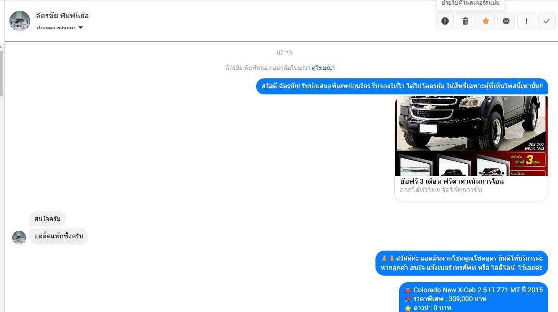Click ad title ขับฟรี 3 เดือน ฟรีค่าดำเนินการโอน

[x=451, y=181]
